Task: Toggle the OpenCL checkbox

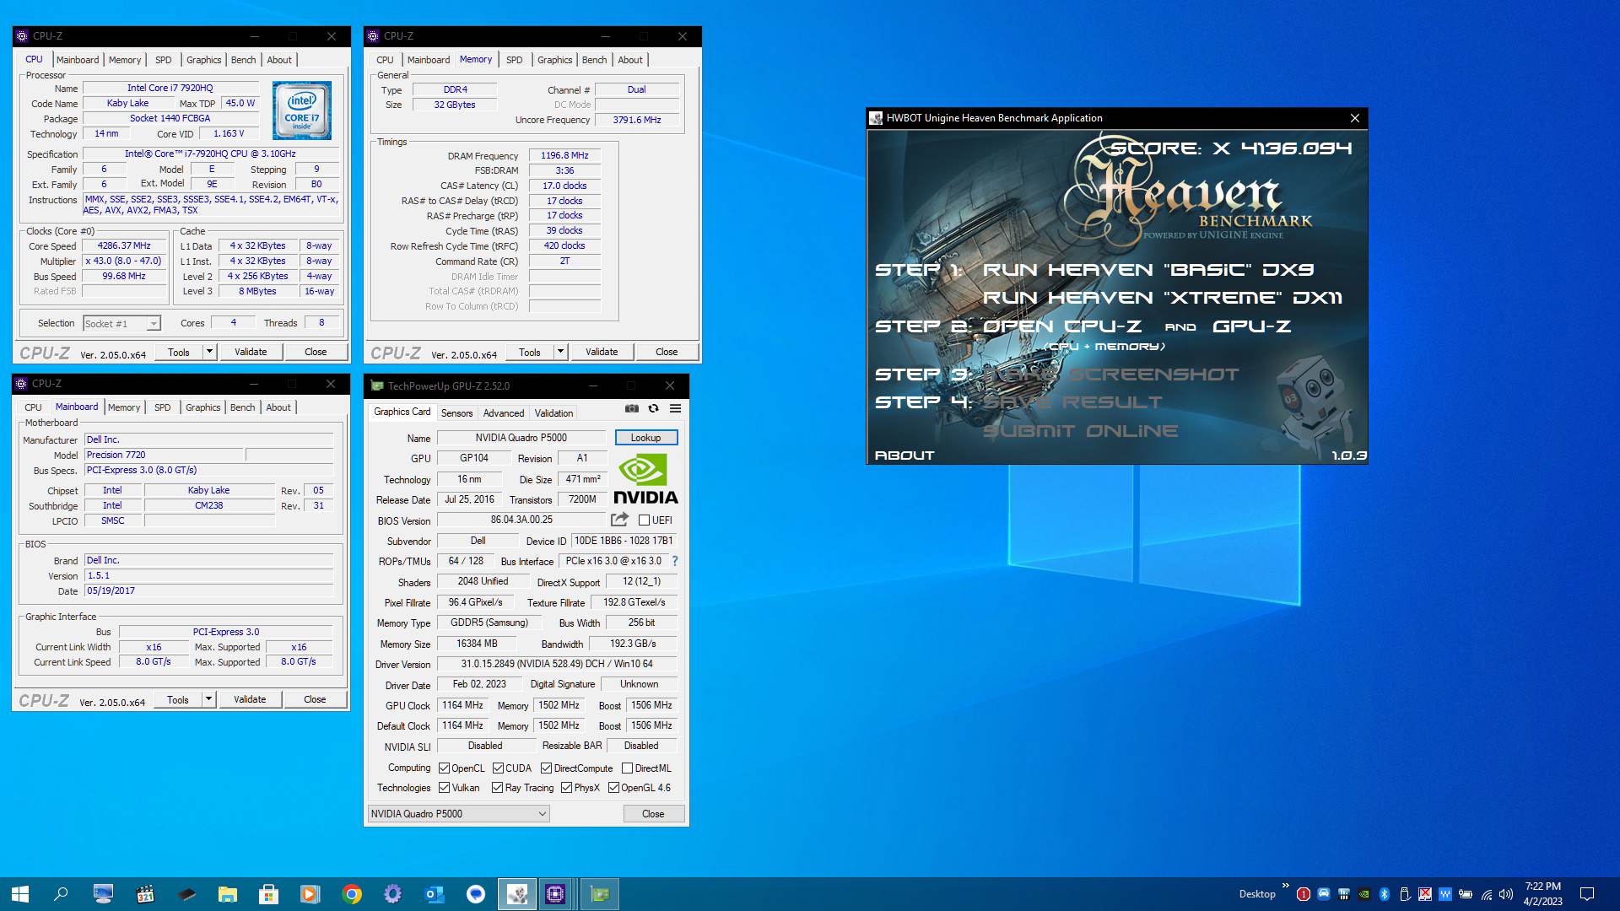Action: click(x=445, y=768)
